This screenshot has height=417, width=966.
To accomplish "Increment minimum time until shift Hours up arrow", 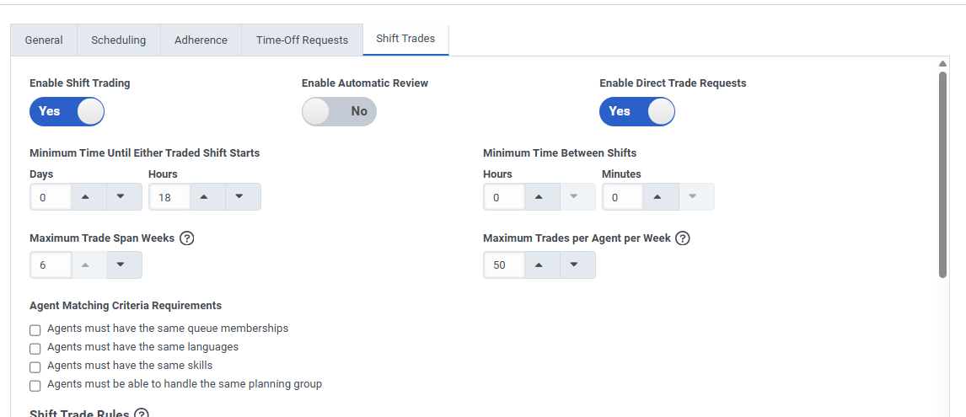I will 204,197.
